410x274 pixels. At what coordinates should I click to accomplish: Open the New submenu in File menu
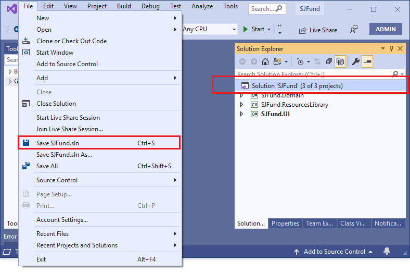pyautogui.click(x=100, y=18)
